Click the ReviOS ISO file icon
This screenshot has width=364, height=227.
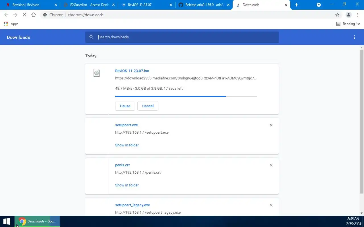click(97, 73)
